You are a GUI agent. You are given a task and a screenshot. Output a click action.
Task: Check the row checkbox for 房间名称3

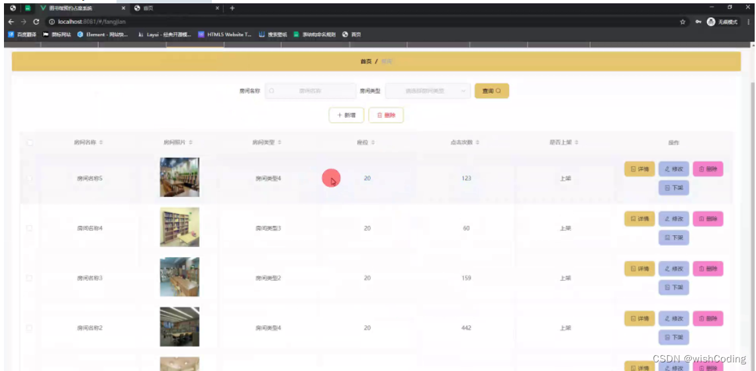(x=29, y=278)
